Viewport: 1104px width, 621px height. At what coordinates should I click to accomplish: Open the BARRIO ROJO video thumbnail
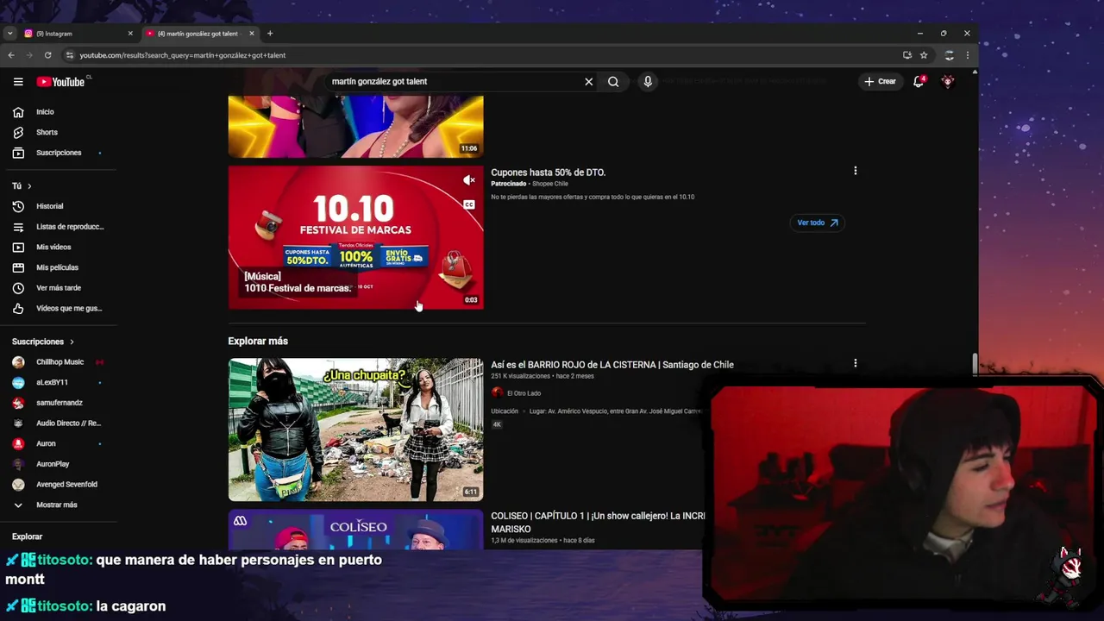[x=355, y=430]
